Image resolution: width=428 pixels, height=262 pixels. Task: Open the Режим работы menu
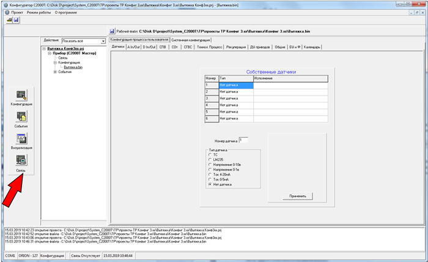pyautogui.click(x=38, y=12)
